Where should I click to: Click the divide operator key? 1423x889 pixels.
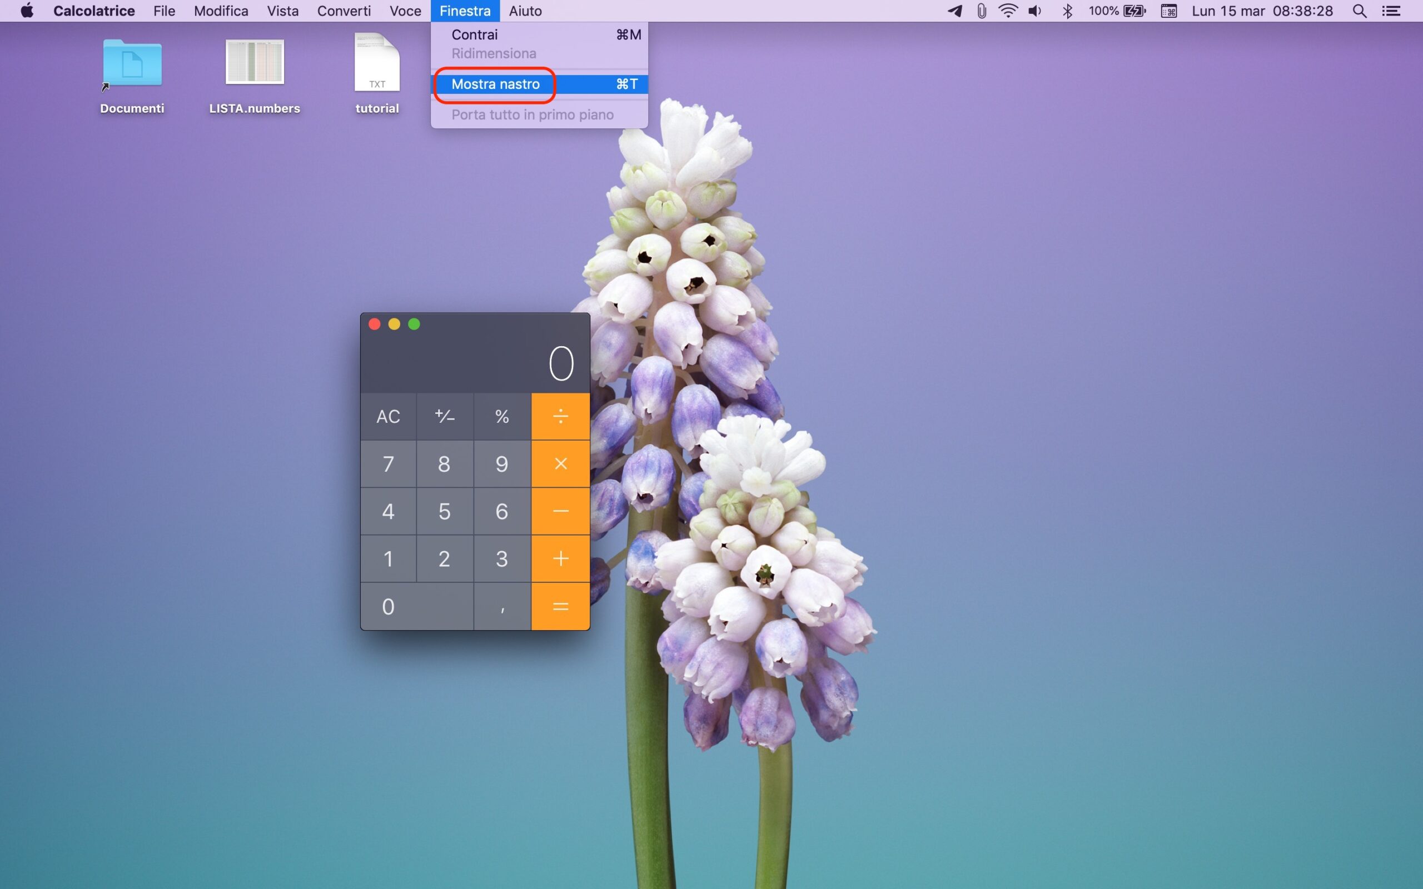pyautogui.click(x=560, y=416)
